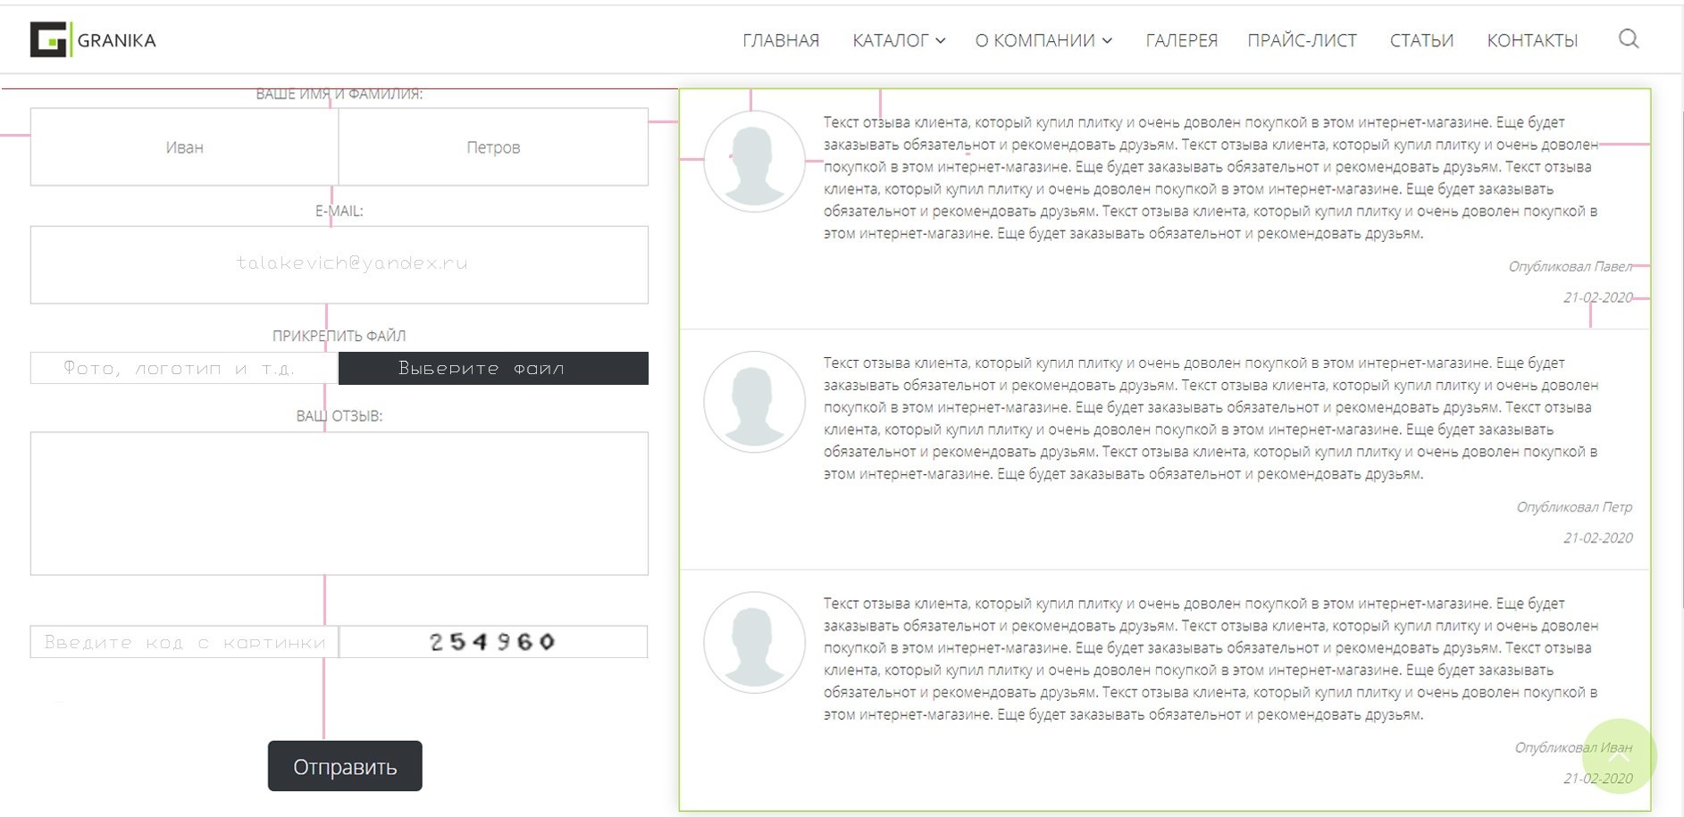Click into the E-MAIL input field

click(x=339, y=264)
